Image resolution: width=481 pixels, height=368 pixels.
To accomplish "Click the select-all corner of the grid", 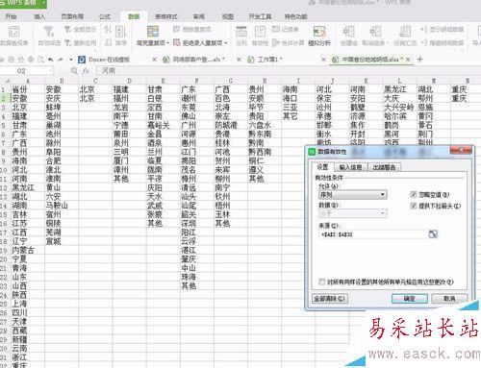I will pyautogui.click(x=6, y=81).
